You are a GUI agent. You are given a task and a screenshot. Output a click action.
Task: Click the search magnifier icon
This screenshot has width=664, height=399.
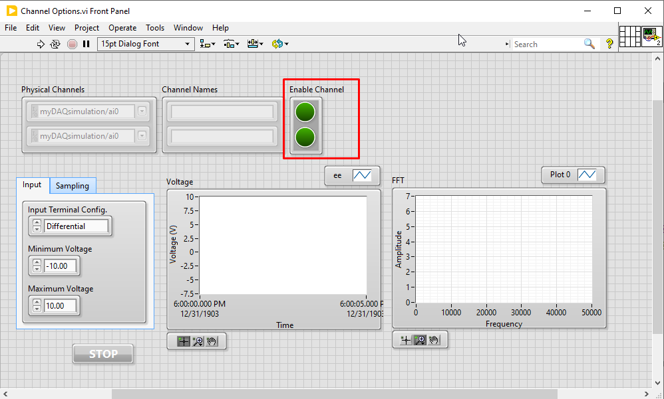click(x=589, y=44)
